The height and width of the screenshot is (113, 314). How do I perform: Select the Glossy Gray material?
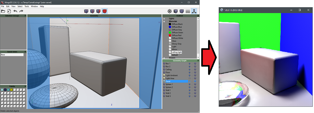pos(177,44)
